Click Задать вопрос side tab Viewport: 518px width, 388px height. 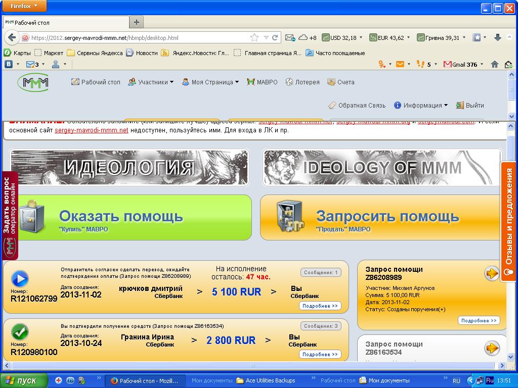[x=10, y=216]
